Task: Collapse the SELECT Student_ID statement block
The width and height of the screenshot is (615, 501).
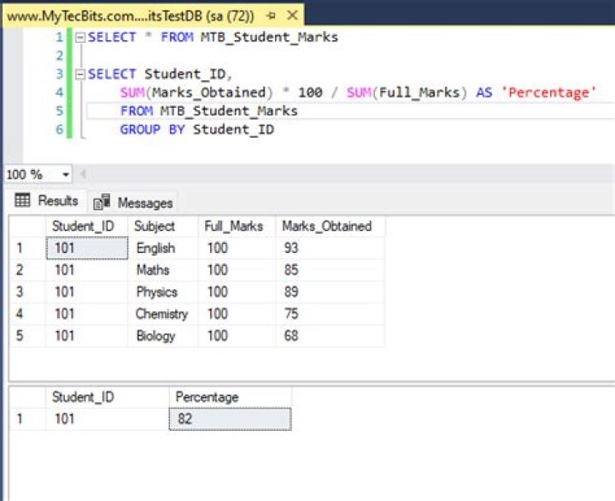Action: click(x=80, y=74)
